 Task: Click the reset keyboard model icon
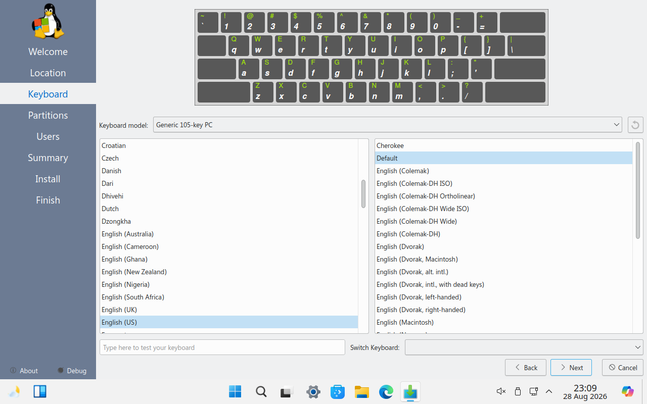click(x=635, y=125)
